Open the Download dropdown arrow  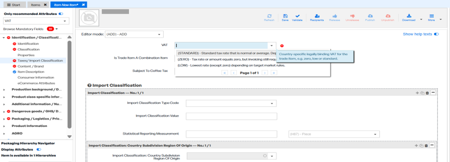click(421, 19)
